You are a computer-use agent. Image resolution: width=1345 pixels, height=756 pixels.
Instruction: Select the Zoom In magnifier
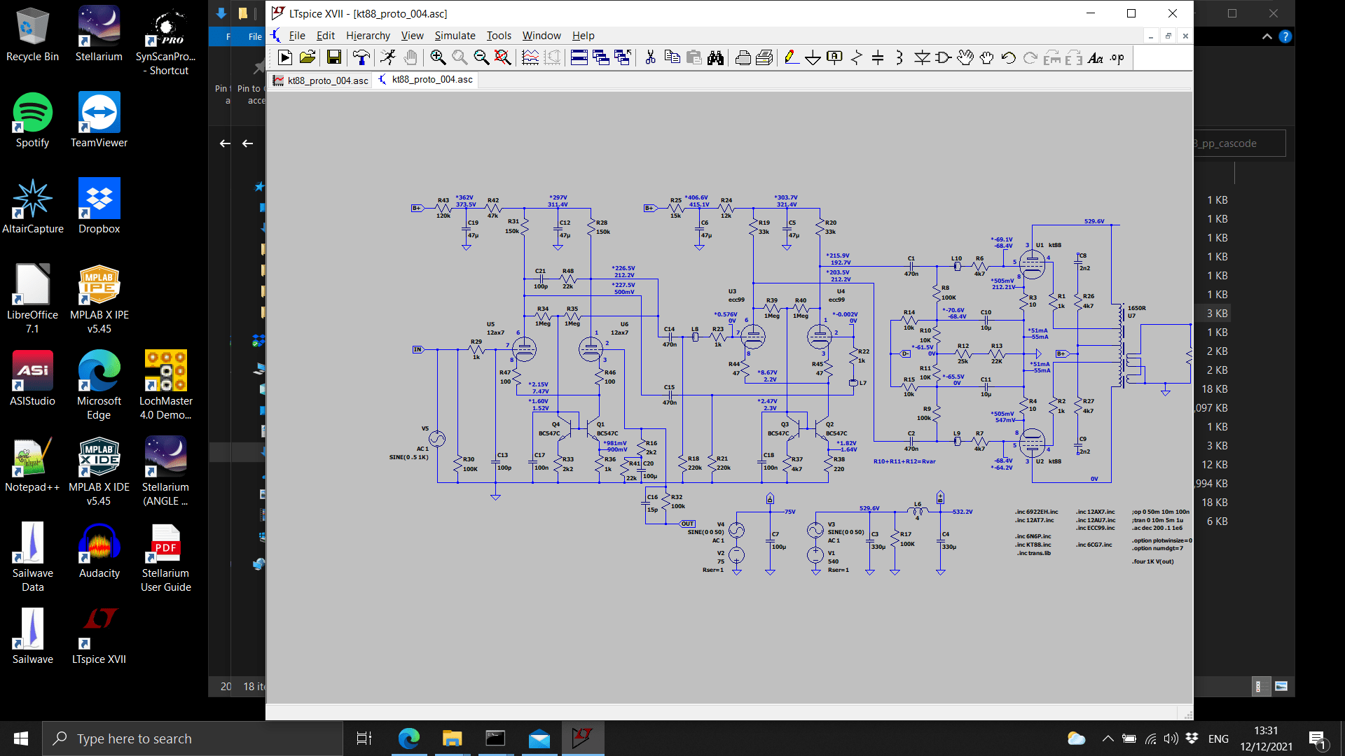coord(438,58)
